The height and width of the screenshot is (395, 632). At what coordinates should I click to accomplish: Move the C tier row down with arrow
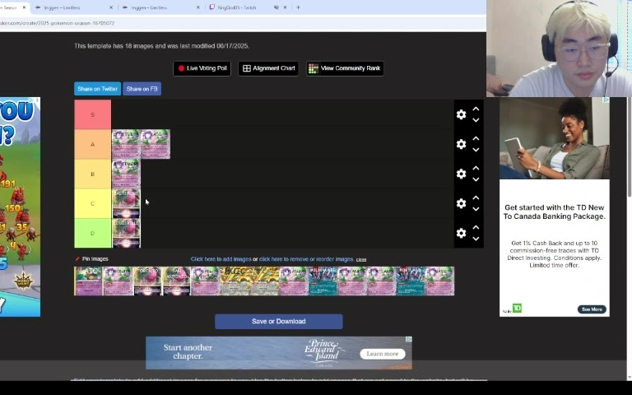click(476, 209)
